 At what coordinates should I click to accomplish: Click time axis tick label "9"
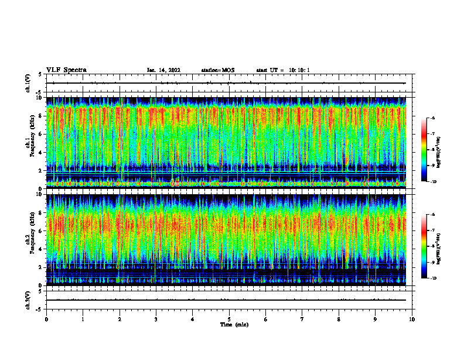pos(375,319)
